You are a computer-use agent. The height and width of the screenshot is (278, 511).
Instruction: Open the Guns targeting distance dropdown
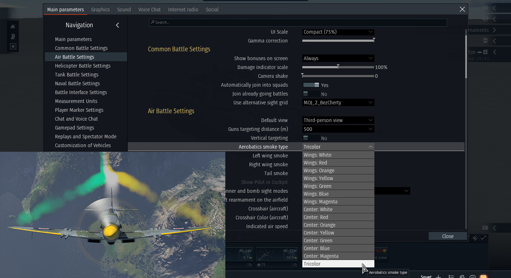click(x=338, y=129)
